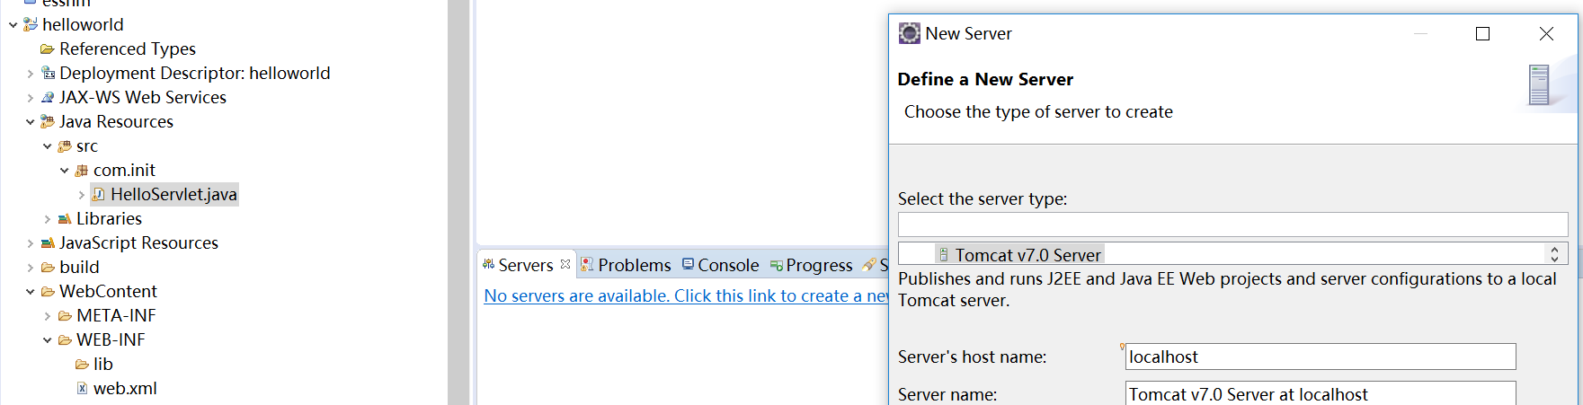Click the server type filter text field
This screenshot has width=1583, height=405.
1232,225
